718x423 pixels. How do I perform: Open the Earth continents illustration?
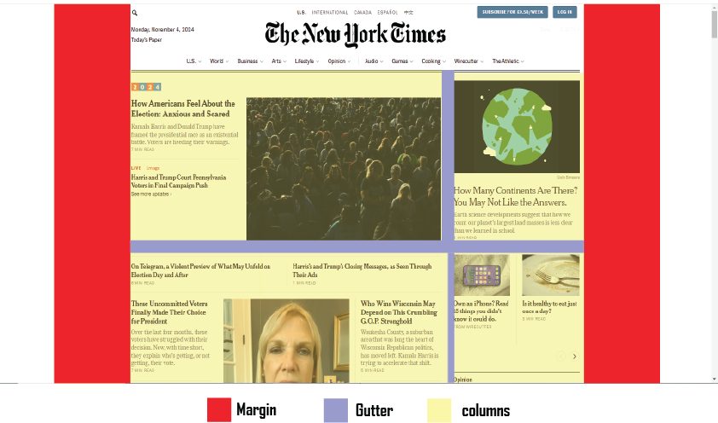click(x=517, y=126)
